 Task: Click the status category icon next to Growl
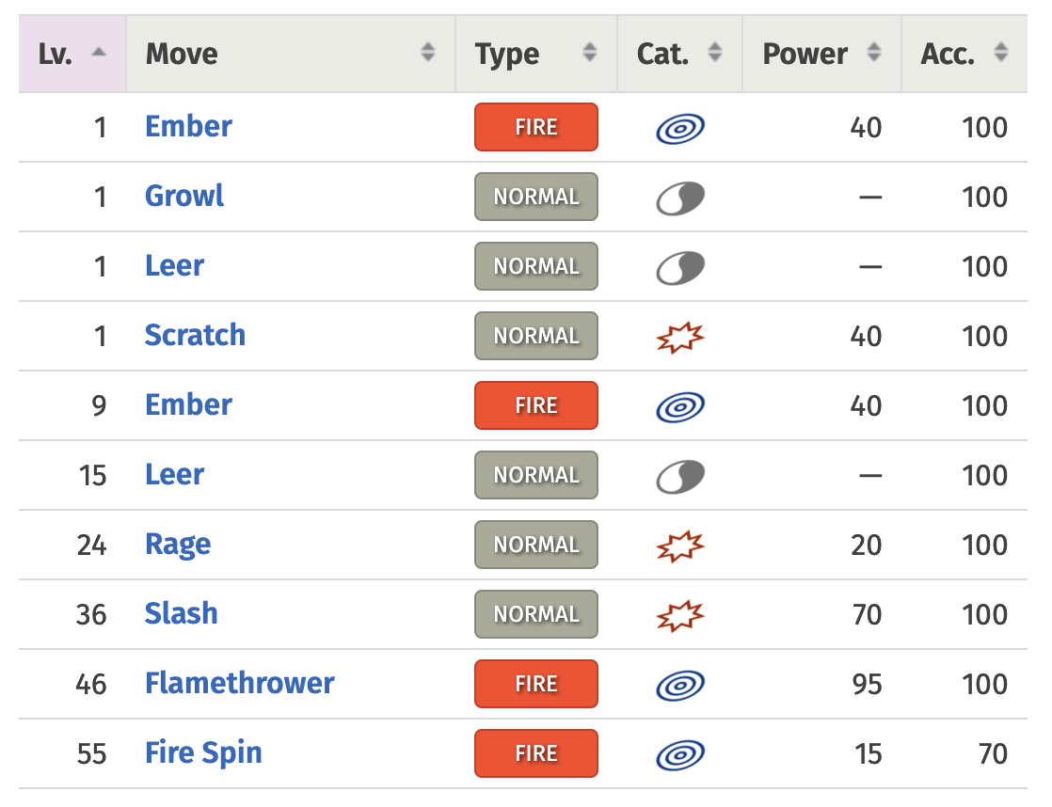[679, 197]
